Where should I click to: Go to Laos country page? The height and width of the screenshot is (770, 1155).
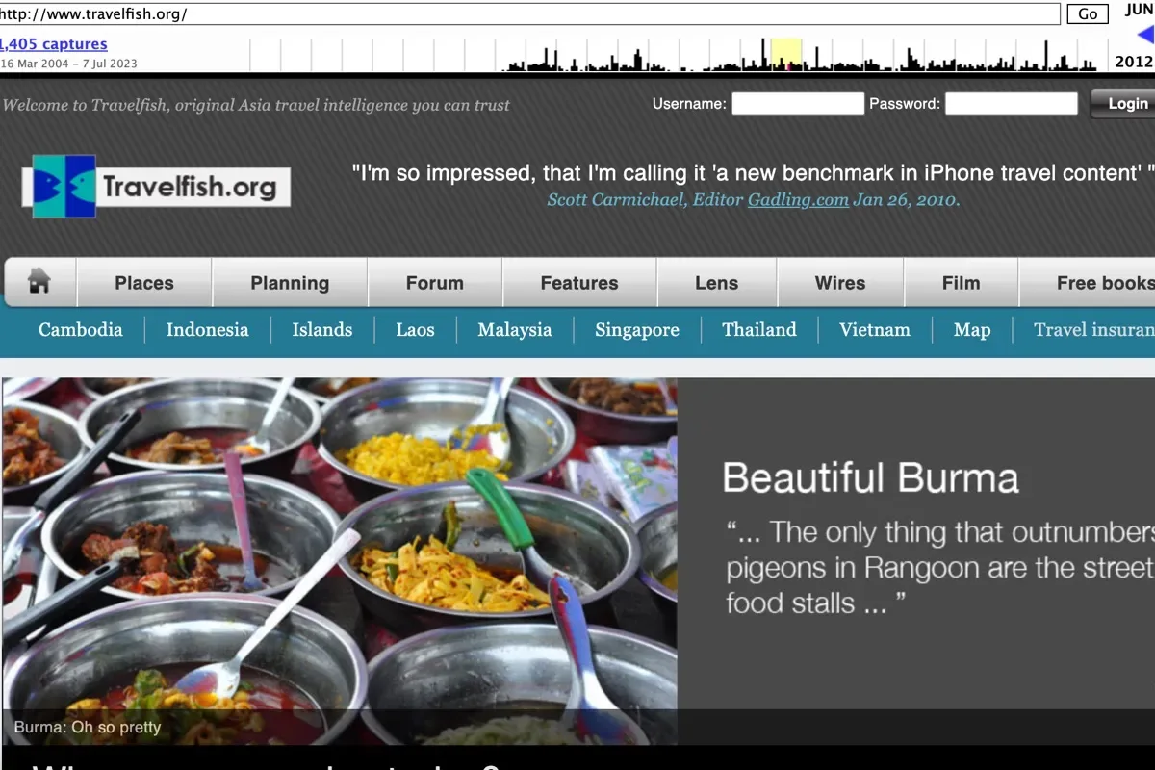pos(415,330)
